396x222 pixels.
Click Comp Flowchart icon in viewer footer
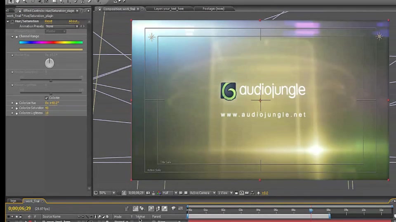[252, 193]
